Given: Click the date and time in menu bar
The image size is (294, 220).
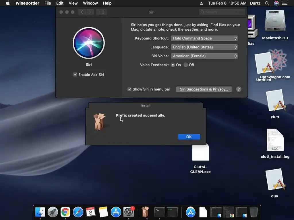Looking at the screenshot, I should tap(227, 3).
